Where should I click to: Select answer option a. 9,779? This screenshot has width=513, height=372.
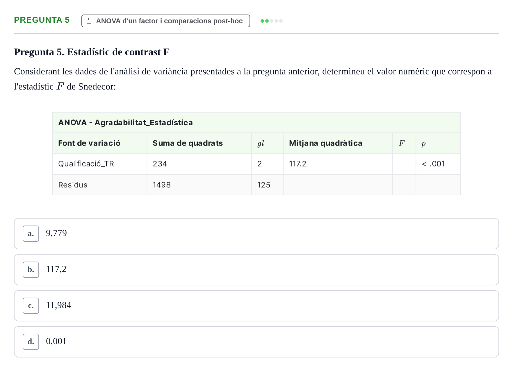point(256,234)
